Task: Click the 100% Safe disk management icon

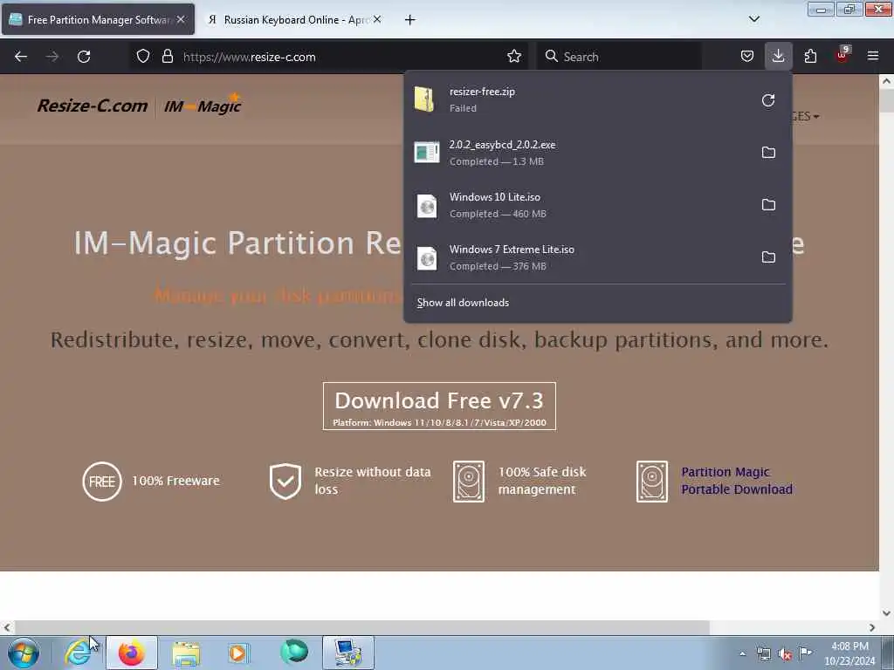Action: pyautogui.click(x=469, y=482)
